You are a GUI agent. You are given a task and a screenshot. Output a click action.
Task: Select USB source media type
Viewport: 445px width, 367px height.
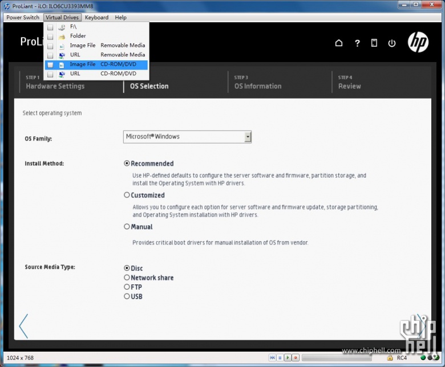tap(127, 296)
